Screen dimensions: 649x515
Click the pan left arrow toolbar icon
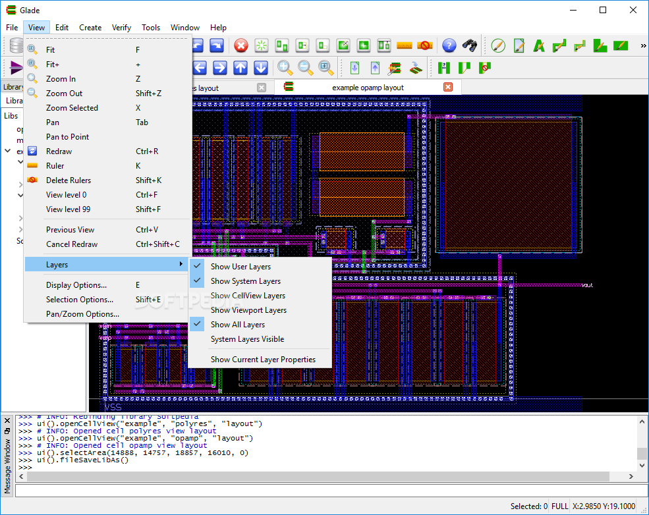pos(200,67)
